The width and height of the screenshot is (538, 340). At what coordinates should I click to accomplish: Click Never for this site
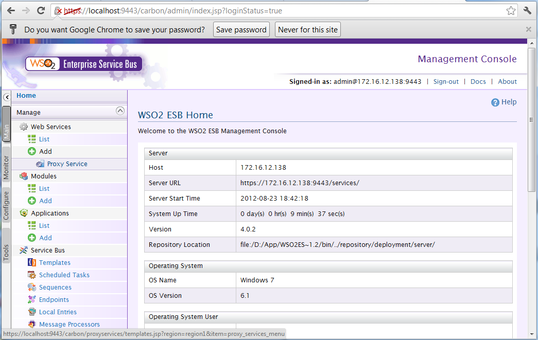(308, 29)
